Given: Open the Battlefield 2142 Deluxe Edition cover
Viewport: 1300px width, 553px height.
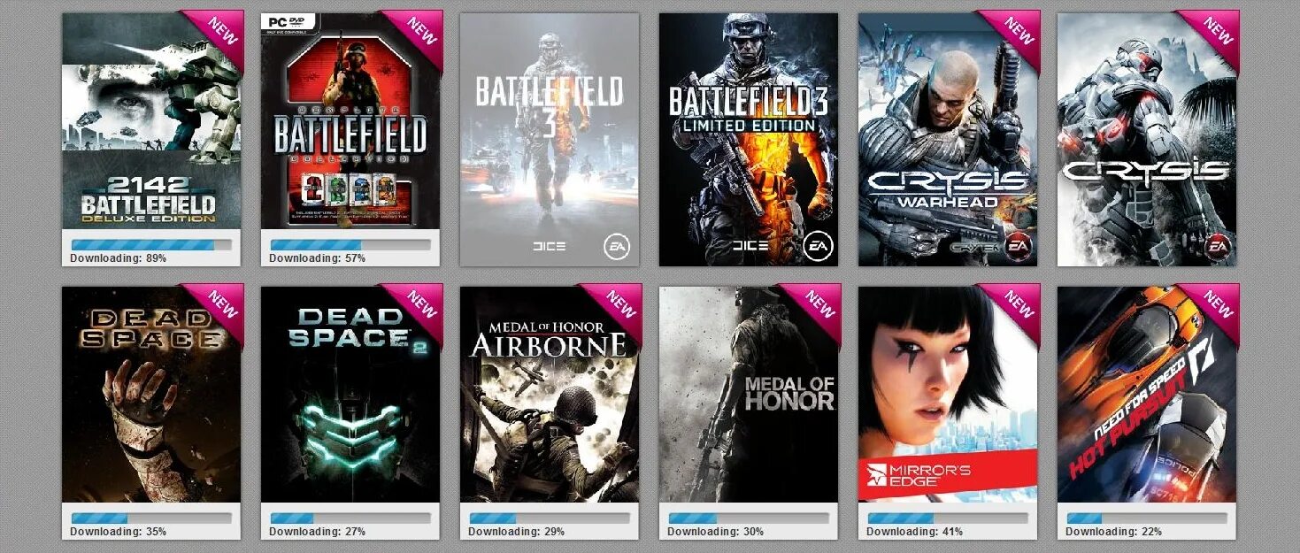Looking at the screenshot, I should pos(151,120).
